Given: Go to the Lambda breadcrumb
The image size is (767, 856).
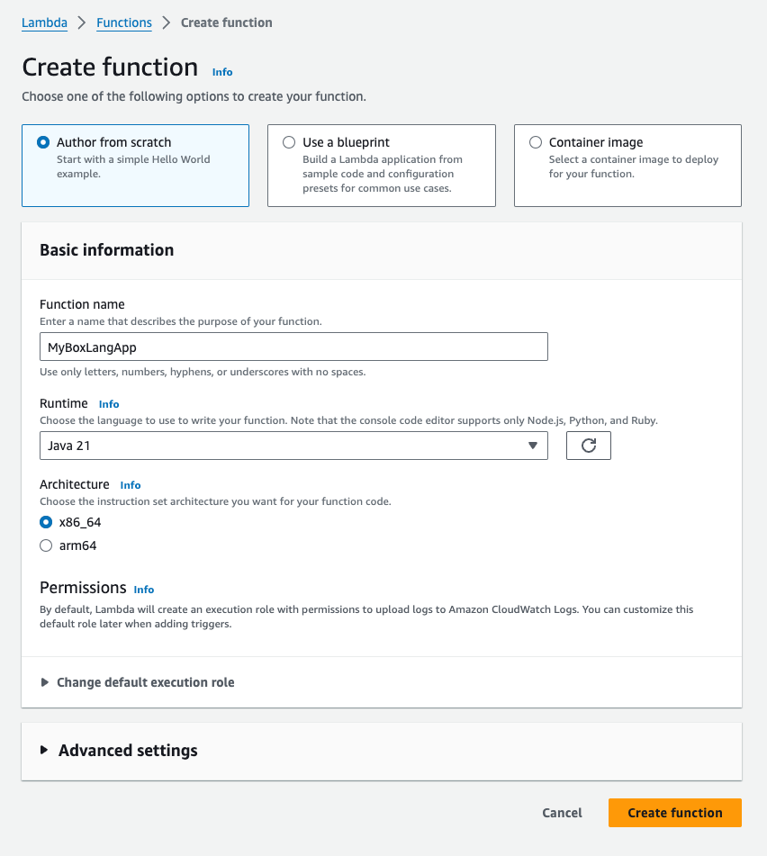Looking at the screenshot, I should click(x=44, y=23).
